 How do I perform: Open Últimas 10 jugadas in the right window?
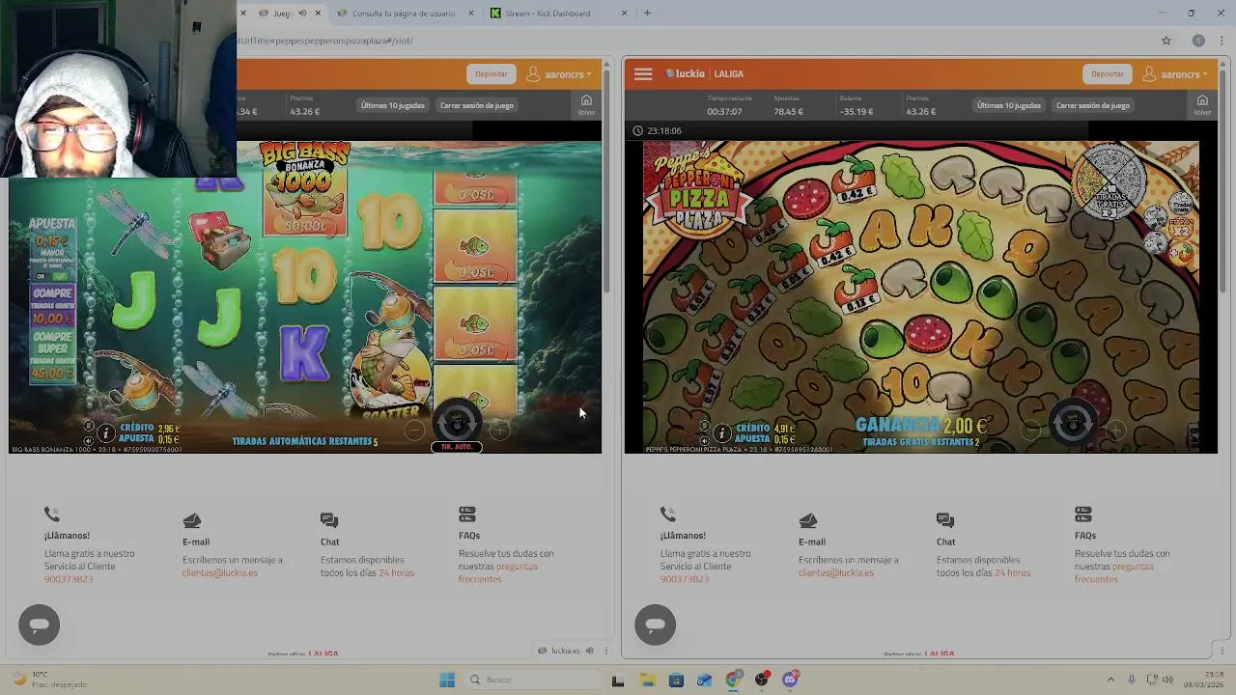coord(1009,105)
